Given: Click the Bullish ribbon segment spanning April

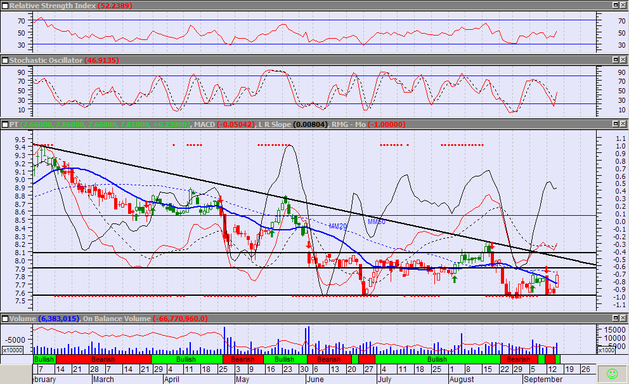Looking at the screenshot, I should point(186,359).
